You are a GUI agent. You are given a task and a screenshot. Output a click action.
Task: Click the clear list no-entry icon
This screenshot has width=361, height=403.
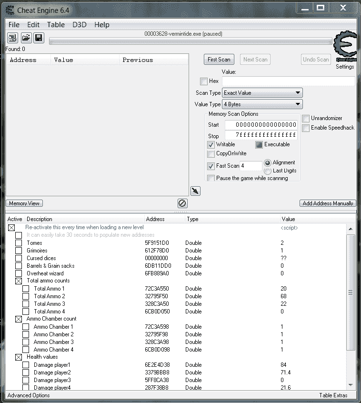click(182, 203)
